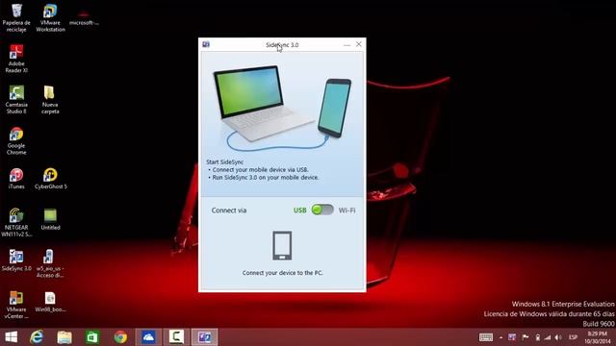This screenshot has width=616, height=346.
Task: Open the Windows Store taskbar icon
Action: pos(92,337)
